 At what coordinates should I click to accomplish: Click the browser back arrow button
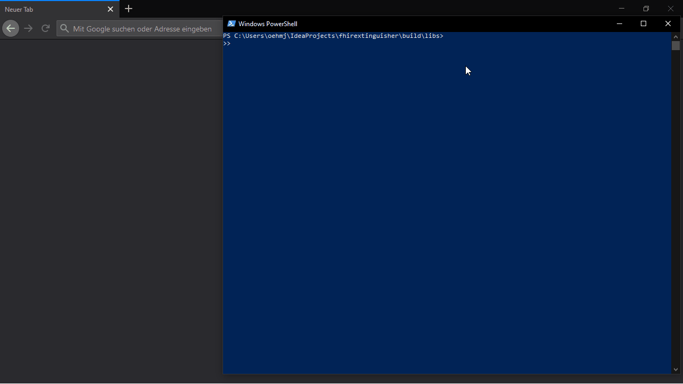[x=11, y=28]
